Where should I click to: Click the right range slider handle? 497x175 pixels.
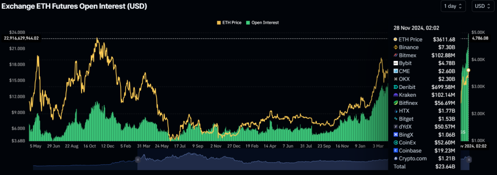pos(469,160)
